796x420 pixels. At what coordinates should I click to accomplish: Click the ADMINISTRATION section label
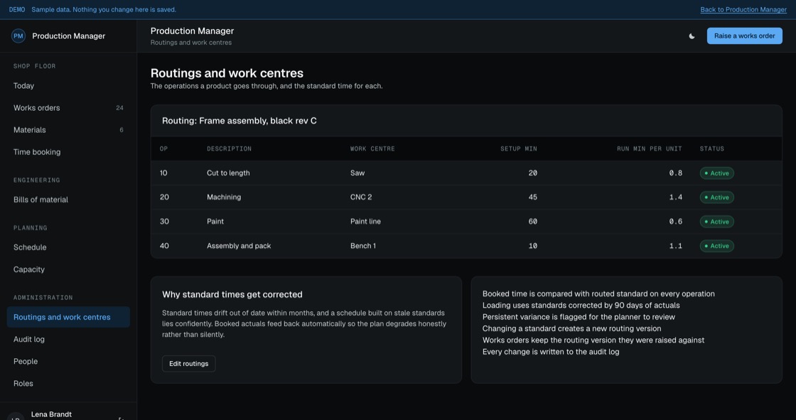tap(43, 298)
